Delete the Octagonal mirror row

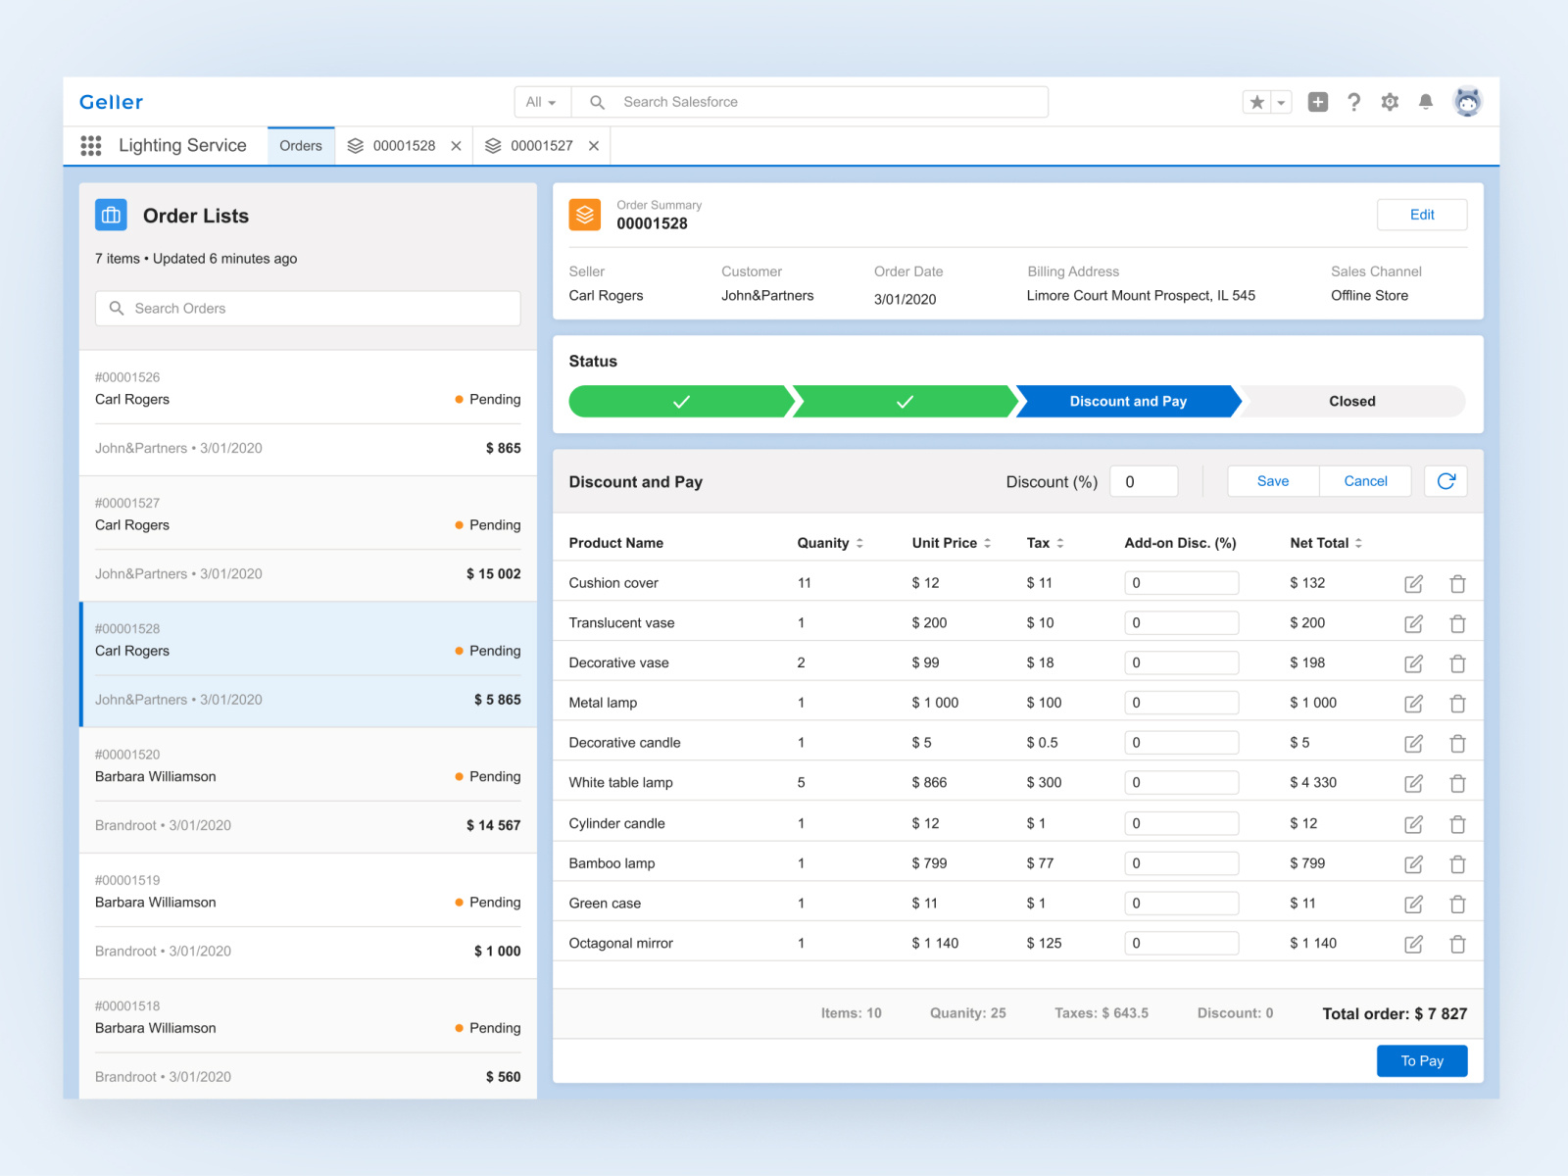(1457, 945)
